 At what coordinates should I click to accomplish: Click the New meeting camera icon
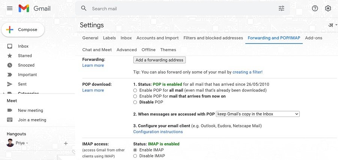[x=10, y=111]
